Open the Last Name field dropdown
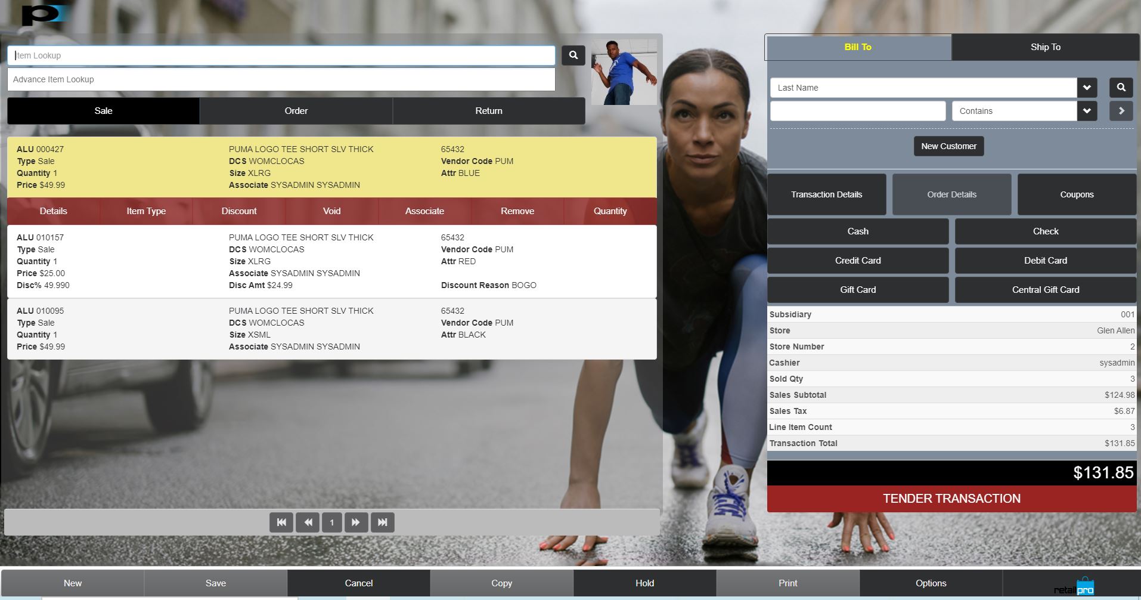 1087,87
